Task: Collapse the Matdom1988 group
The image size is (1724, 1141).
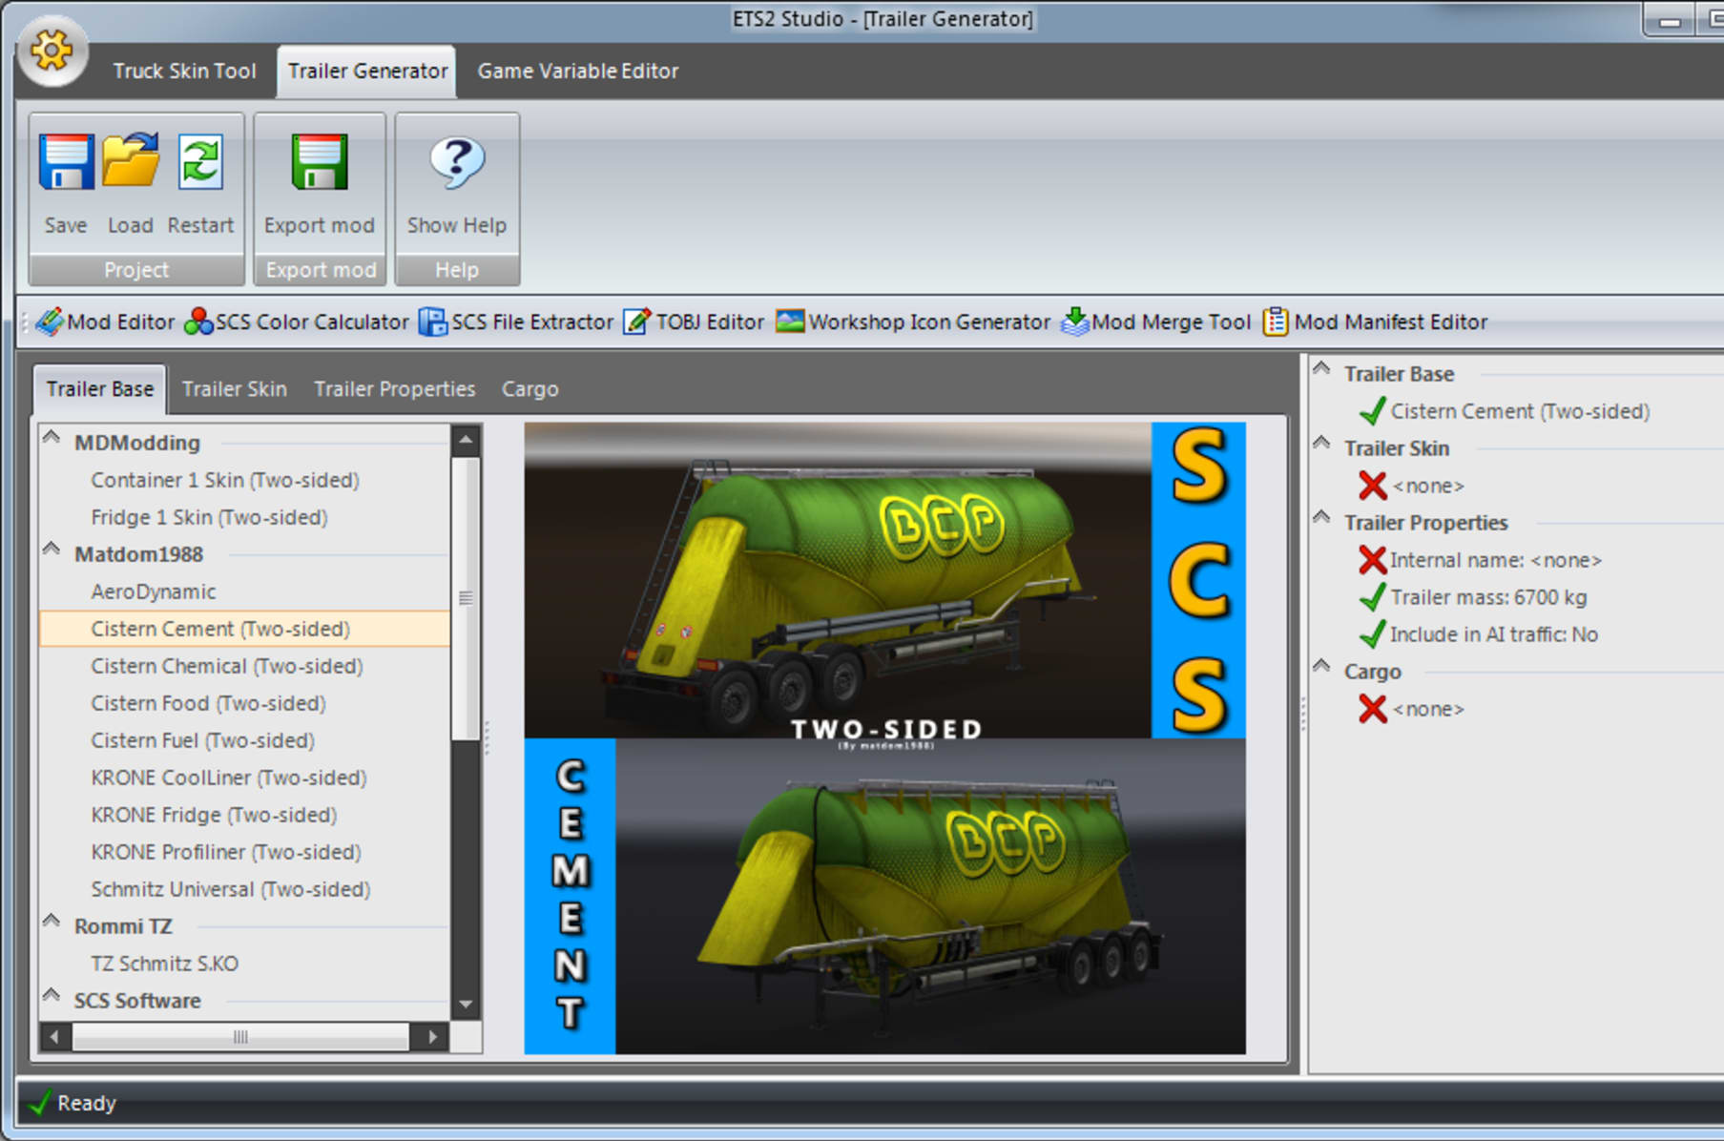Action: (x=52, y=550)
